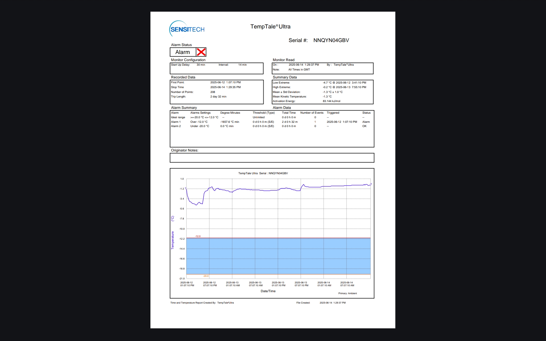
Task: Click the Ideal range alarm row label
Action: coord(178,117)
